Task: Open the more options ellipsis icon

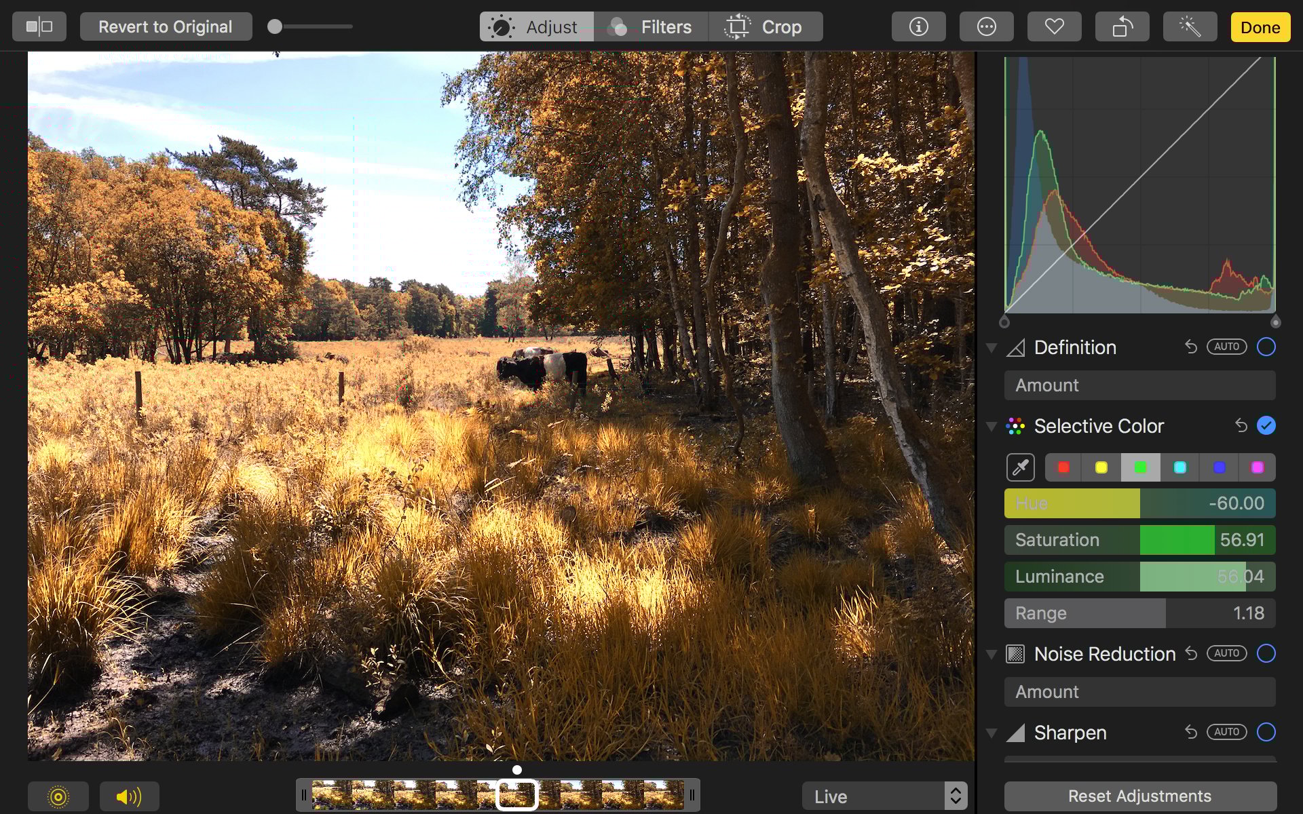Action: pos(986,26)
